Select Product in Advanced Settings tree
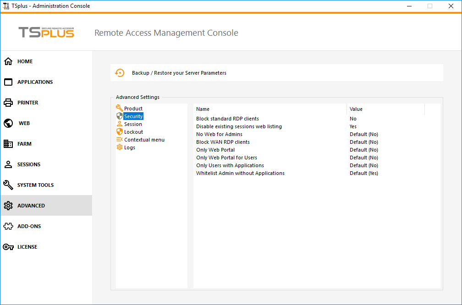The height and width of the screenshot is (305, 462). pos(133,109)
